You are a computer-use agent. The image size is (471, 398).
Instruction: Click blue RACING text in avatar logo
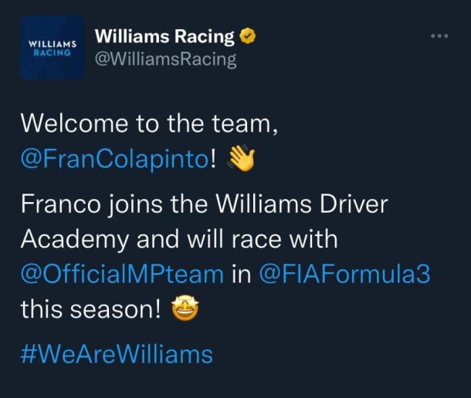[x=53, y=52]
